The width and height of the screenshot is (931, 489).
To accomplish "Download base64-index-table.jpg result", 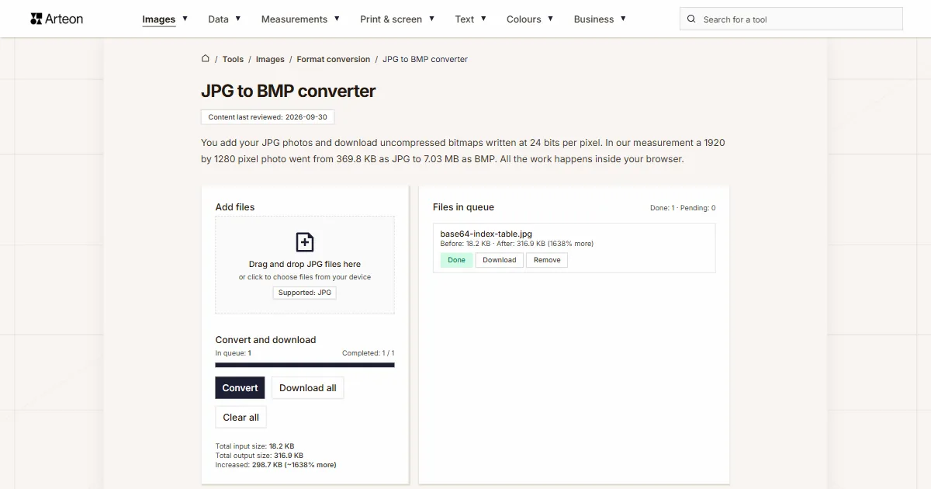I will click(x=499, y=260).
